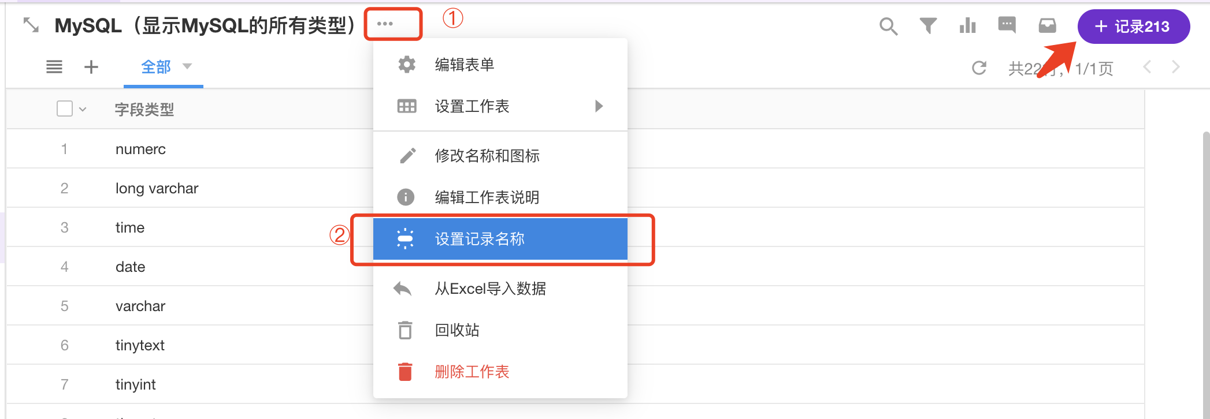Open the statistics bar chart icon
This screenshot has height=419, width=1210.
tap(967, 26)
